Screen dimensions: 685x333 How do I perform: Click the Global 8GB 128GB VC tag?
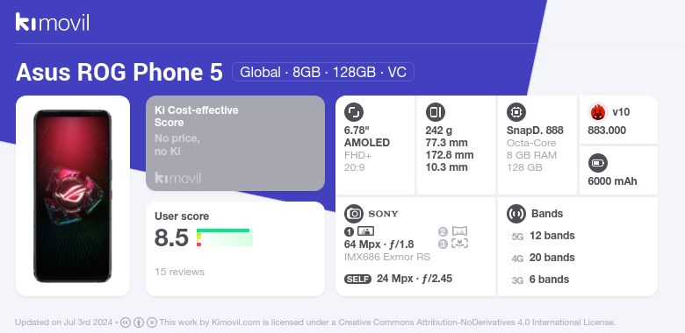323,72
